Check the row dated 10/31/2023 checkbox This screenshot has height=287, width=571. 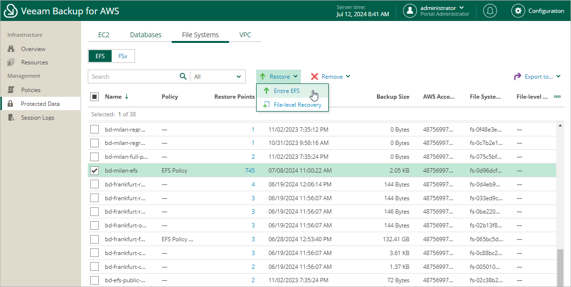pos(94,143)
